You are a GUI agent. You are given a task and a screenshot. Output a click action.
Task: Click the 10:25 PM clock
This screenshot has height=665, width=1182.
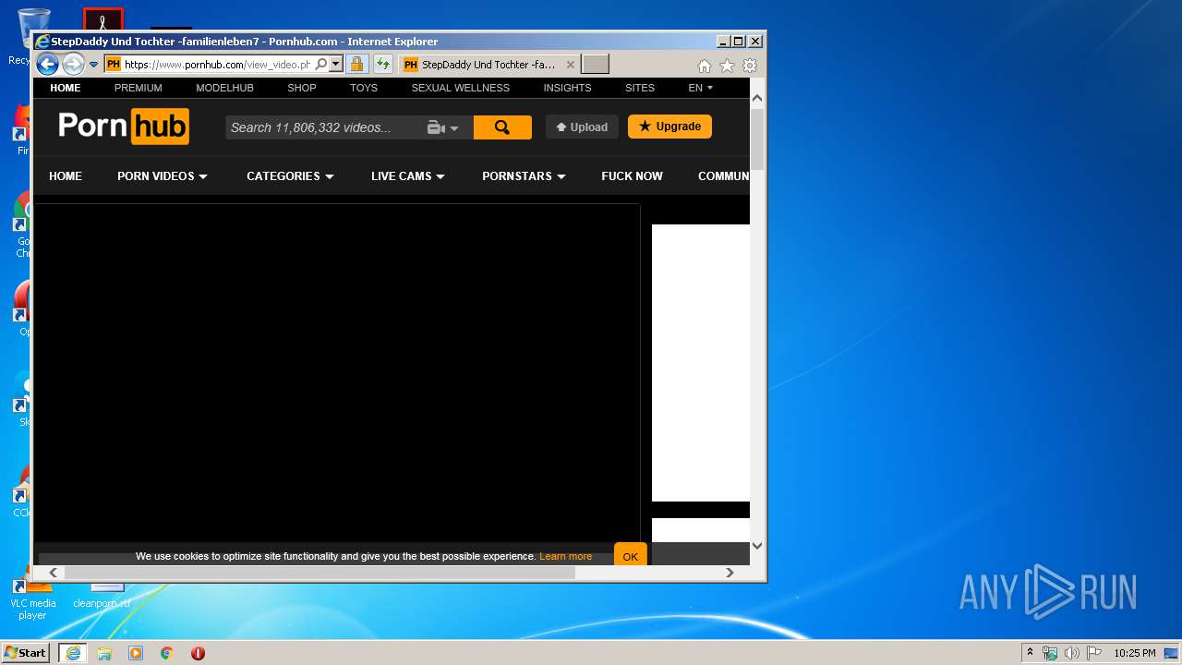(1134, 653)
